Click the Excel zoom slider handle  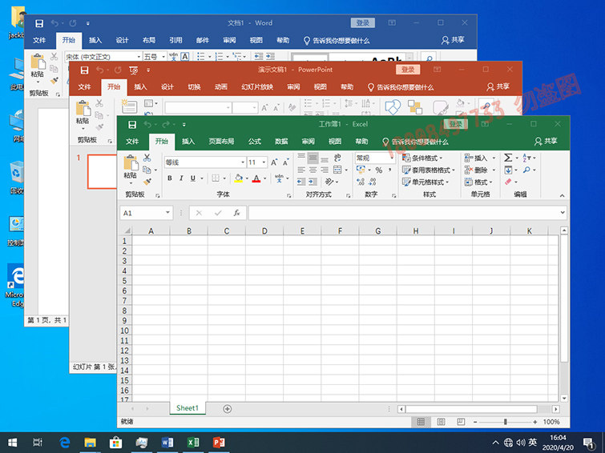[505, 422]
